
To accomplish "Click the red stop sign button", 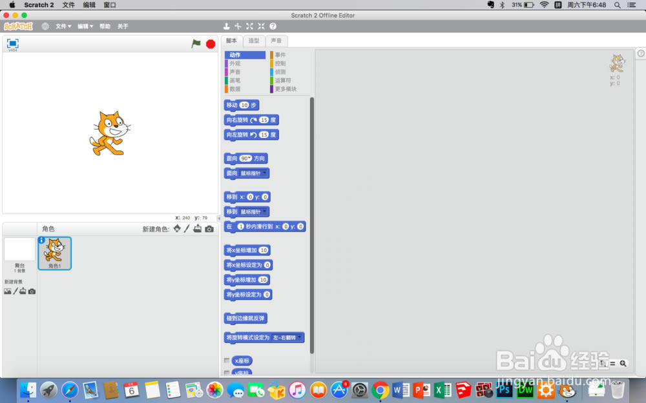I will (x=211, y=44).
